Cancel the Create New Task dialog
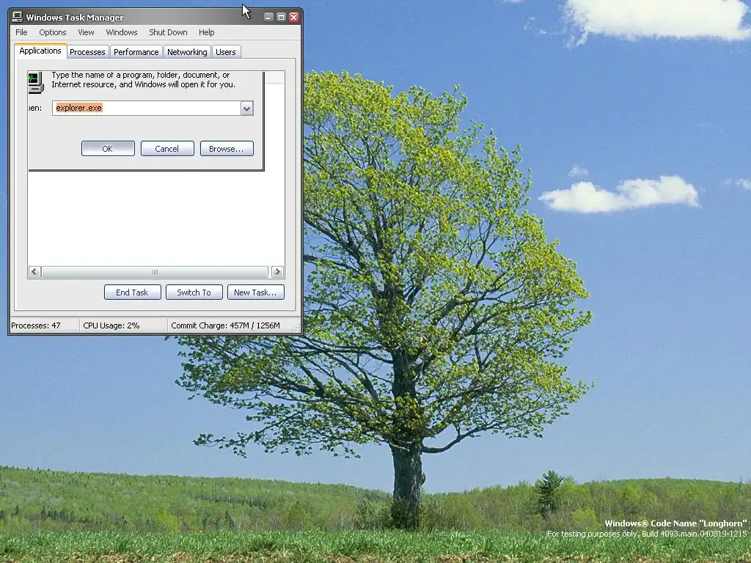This screenshot has height=563, width=751. click(167, 148)
